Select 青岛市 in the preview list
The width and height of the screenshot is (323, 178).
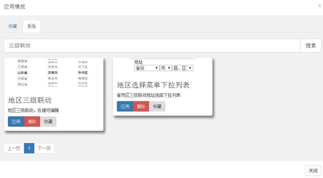point(53,78)
